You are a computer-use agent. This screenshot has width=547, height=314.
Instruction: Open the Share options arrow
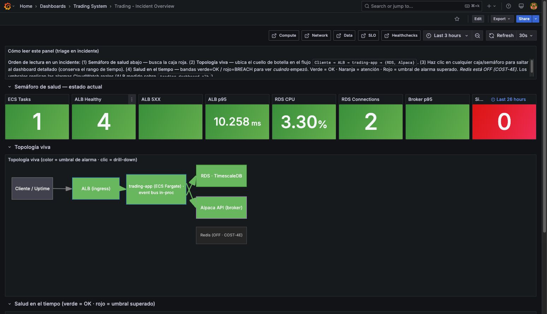click(536, 19)
